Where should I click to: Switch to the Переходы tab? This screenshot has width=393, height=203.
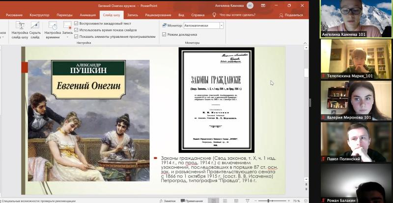(x=64, y=15)
